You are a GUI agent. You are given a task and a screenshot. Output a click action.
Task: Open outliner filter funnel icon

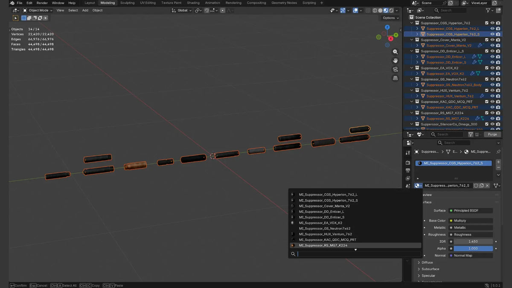pyautogui.click(x=488, y=10)
